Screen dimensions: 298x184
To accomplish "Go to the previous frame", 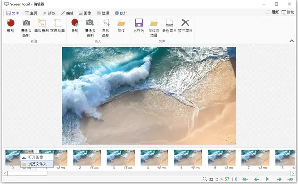I will click(x=257, y=179).
